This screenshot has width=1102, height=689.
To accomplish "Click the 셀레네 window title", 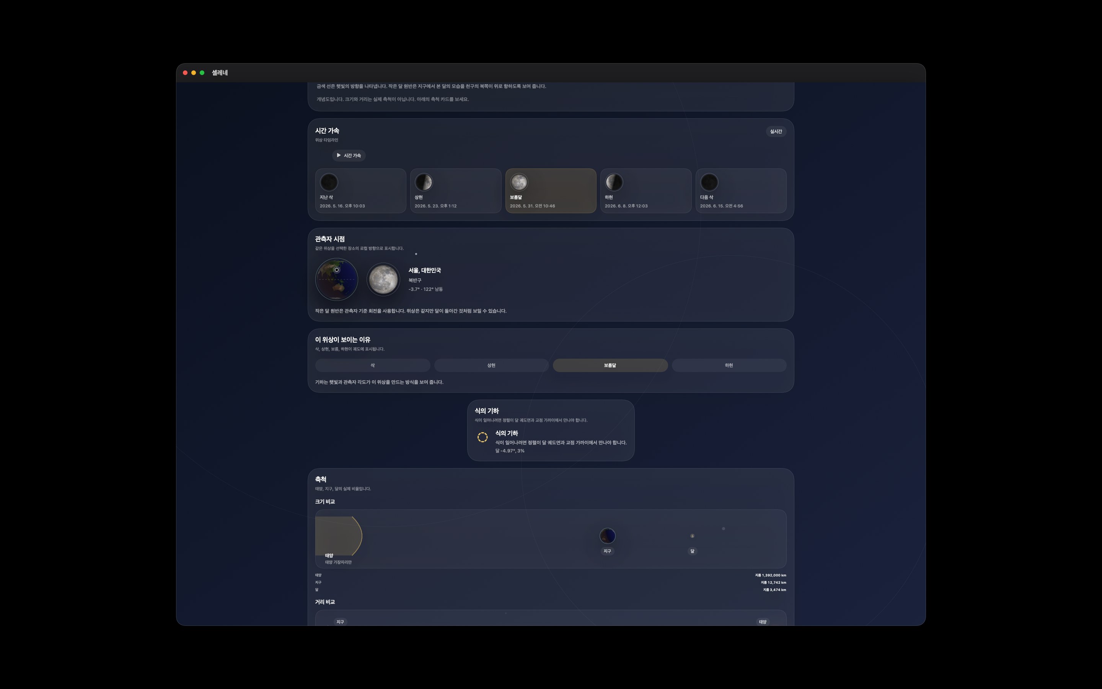I will (x=220, y=73).
